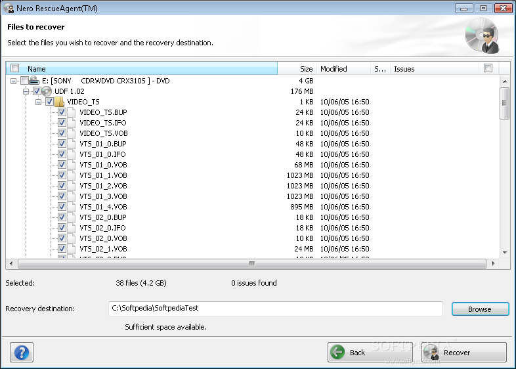This screenshot has height=369, width=516.
Task: Collapse the VIDEO_TS folder node
Action: [38, 102]
